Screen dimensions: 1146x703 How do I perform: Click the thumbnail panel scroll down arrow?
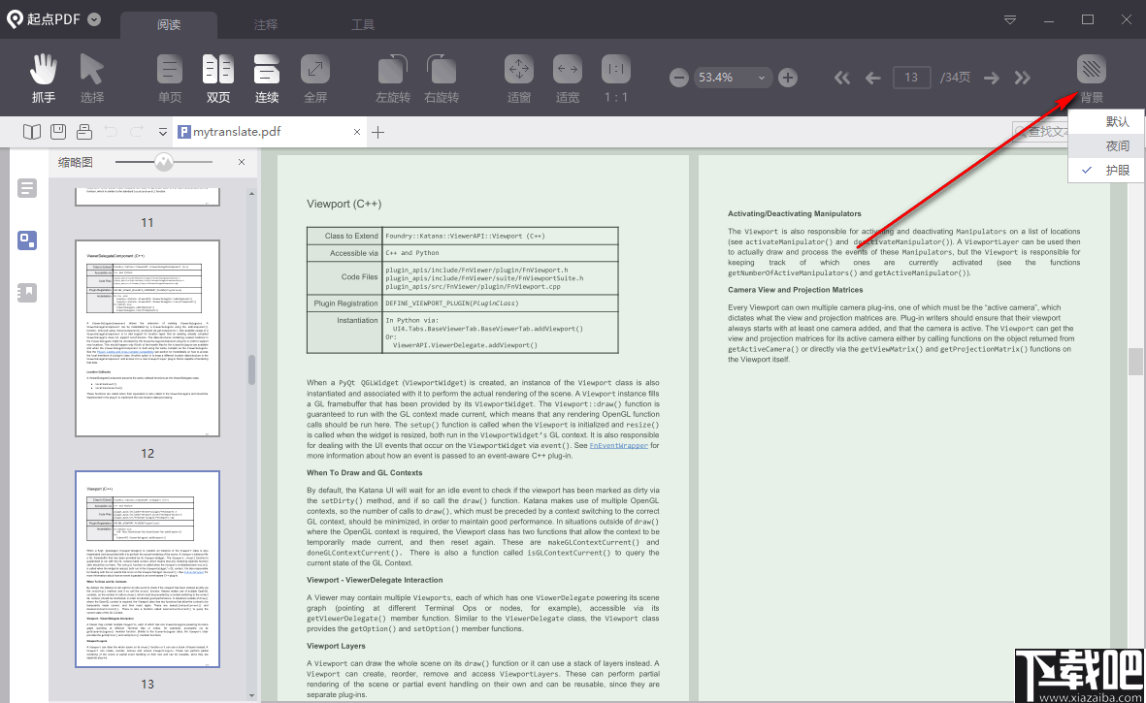point(251,695)
